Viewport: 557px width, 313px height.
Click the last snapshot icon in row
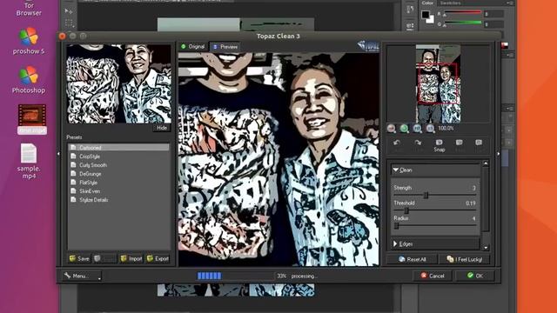[479, 143]
